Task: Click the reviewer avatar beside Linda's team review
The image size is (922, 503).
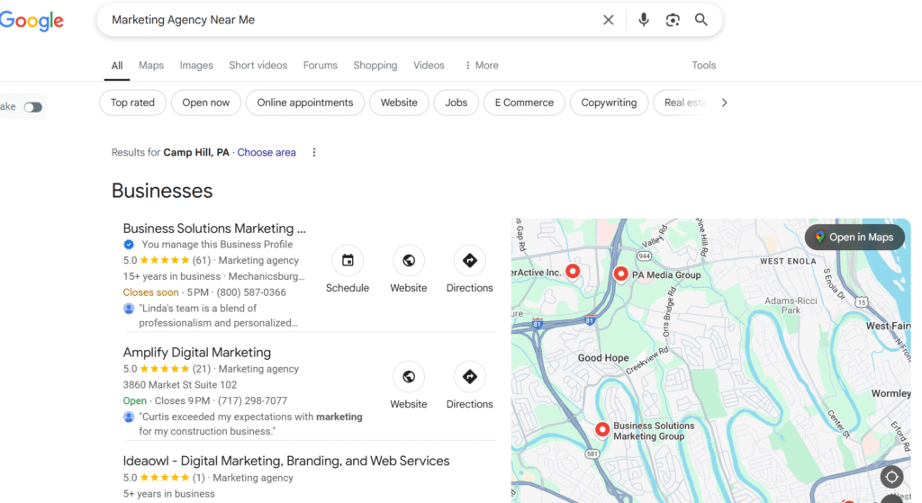Action: [129, 309]
